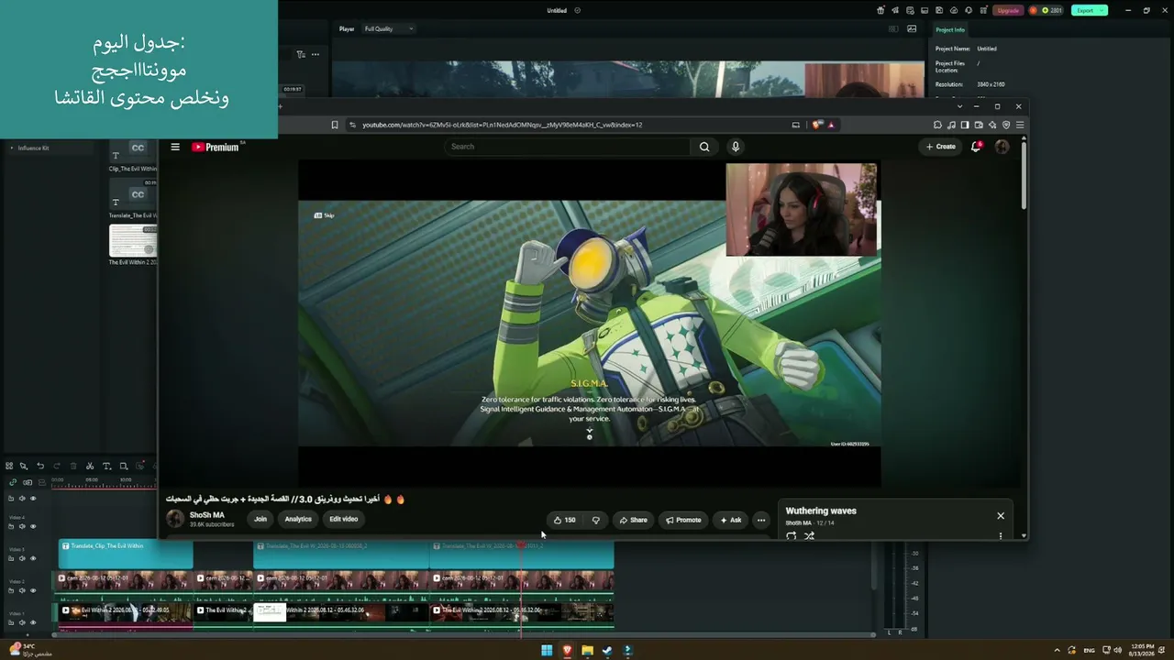Open media panel more options ellipsis
1174x660 pixels.
coord(316,54)
